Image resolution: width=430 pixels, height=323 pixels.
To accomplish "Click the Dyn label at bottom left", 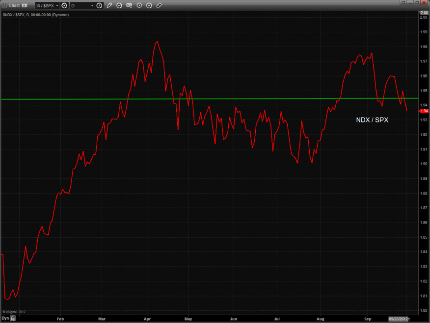I will (x=5, y=318).
